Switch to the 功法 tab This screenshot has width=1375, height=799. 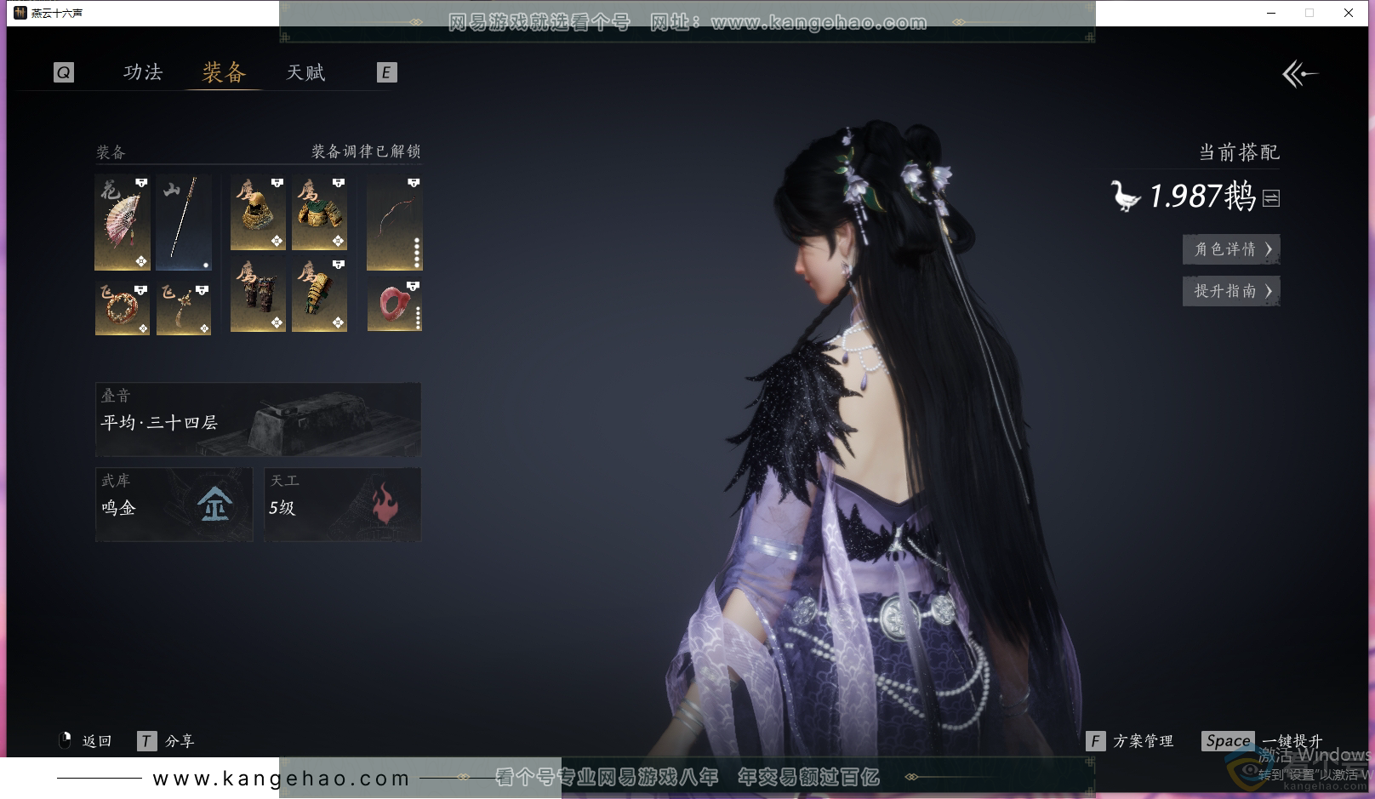143,72
